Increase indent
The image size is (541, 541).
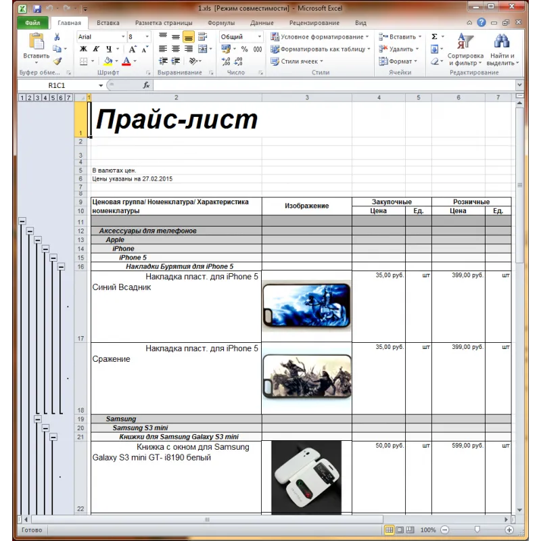pyautogui.click(x=176, y=62)
